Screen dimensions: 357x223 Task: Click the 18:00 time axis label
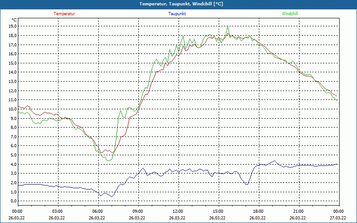coord(258,211)
